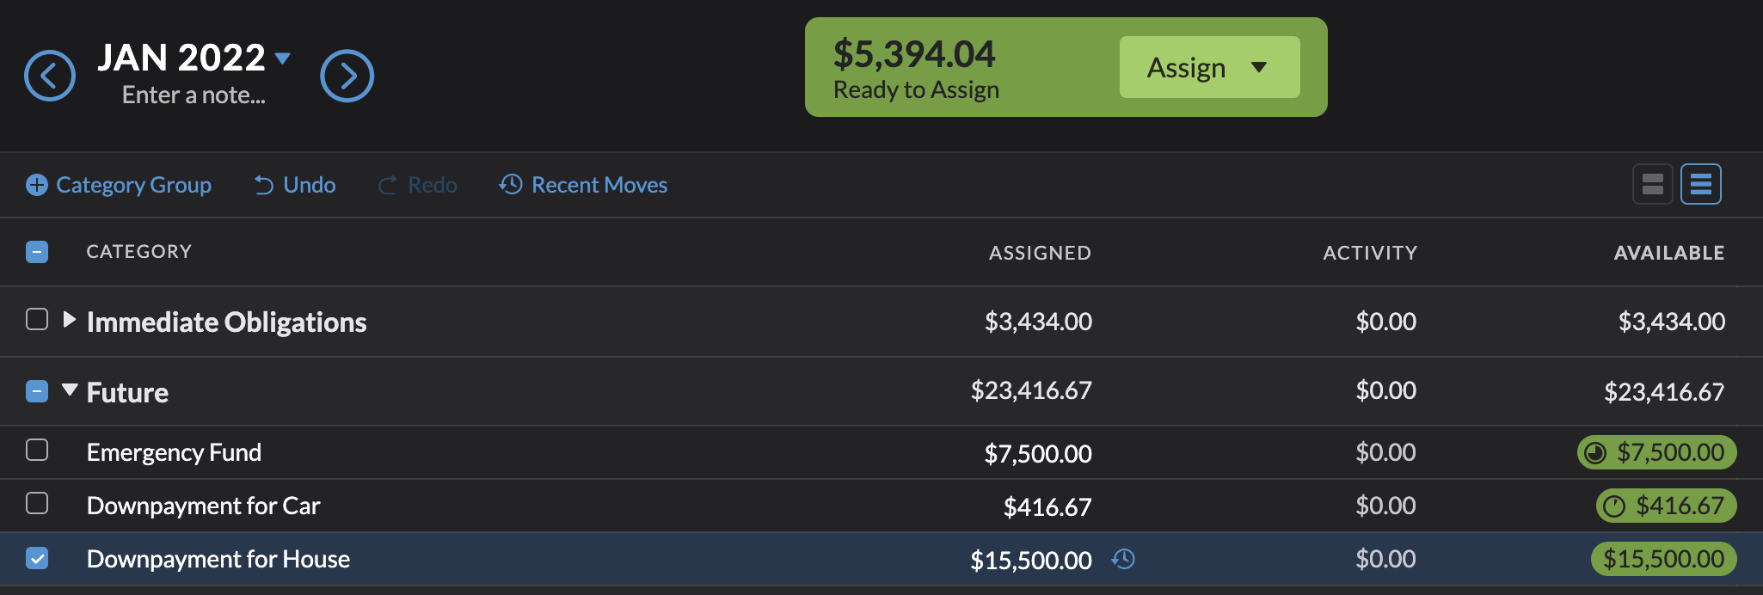Click the Redo option

(x=419, y=184)
